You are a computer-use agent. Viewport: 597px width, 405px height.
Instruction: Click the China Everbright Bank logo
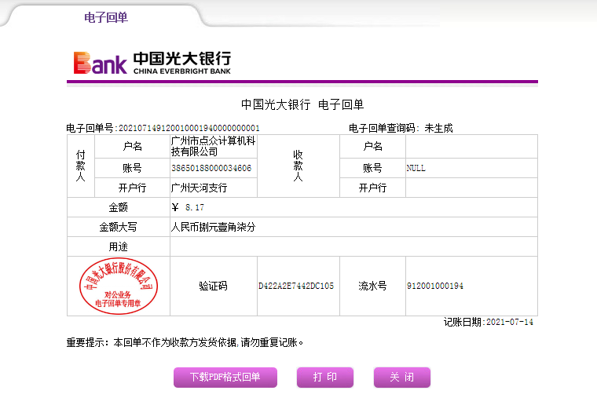[x=152, y=62]
